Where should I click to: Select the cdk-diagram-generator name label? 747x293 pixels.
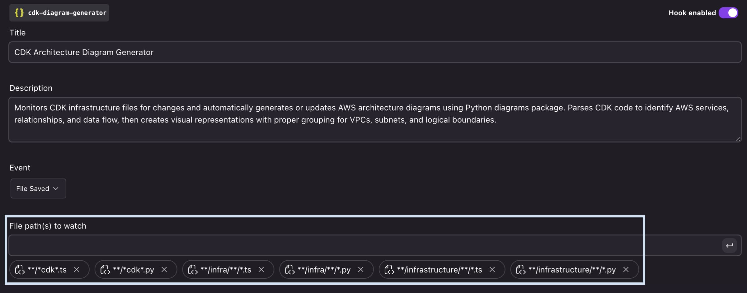67,13
